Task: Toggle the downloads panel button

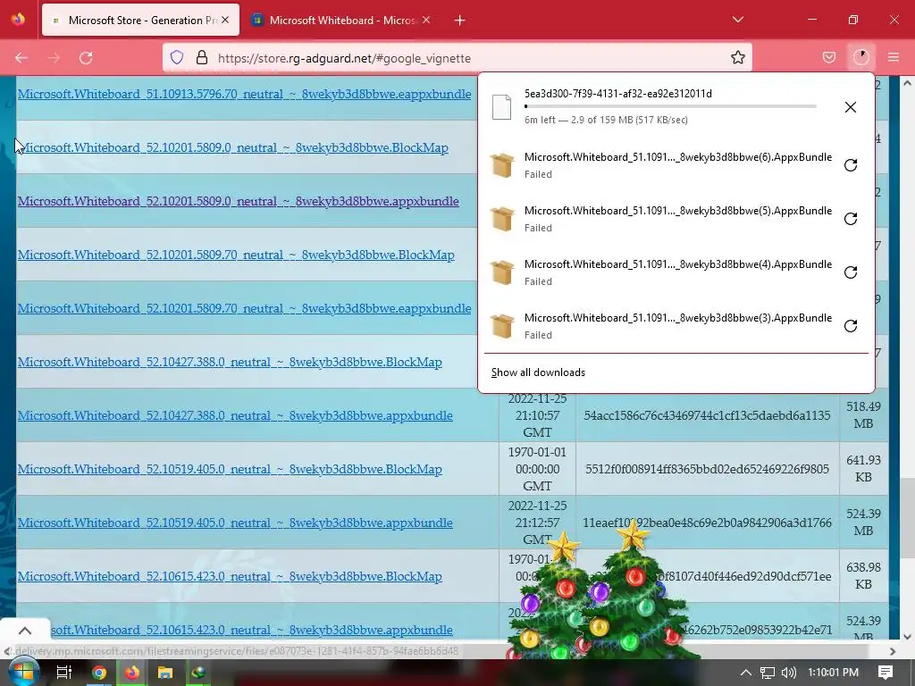Action: (861, 58)
